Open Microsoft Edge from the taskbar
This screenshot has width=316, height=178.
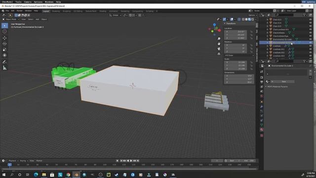[36, 175]
